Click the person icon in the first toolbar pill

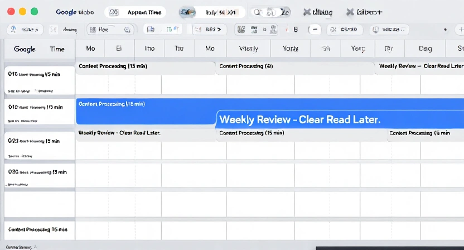click(13, 30)
